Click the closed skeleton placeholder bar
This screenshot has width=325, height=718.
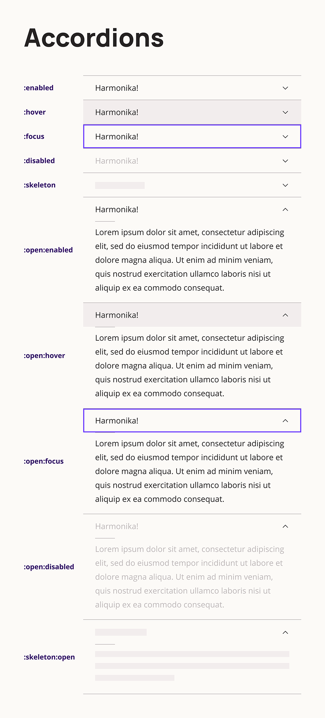(x=120, y=185)
